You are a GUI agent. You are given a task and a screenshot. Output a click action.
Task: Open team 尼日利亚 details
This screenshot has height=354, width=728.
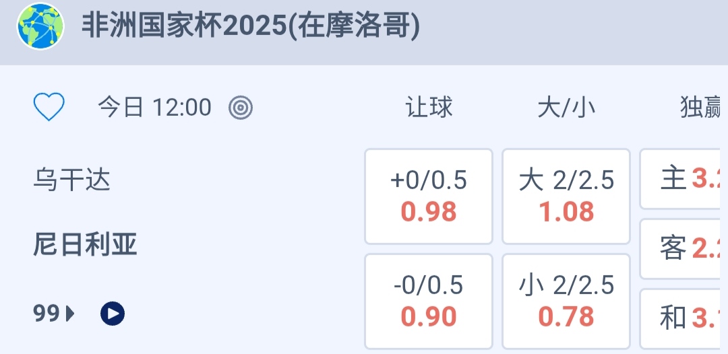pos(85,245)
